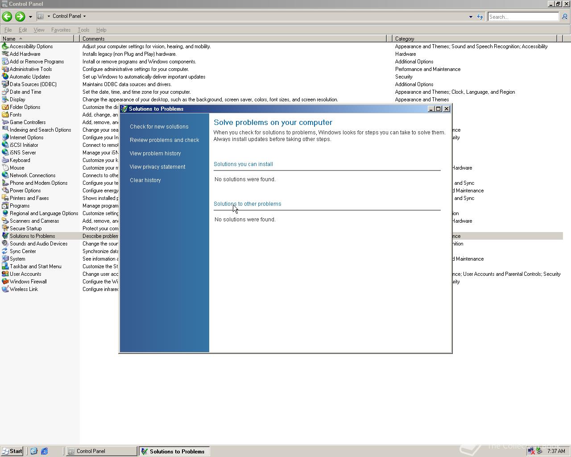Click the Game Controllers icon

tap(5, 122)
